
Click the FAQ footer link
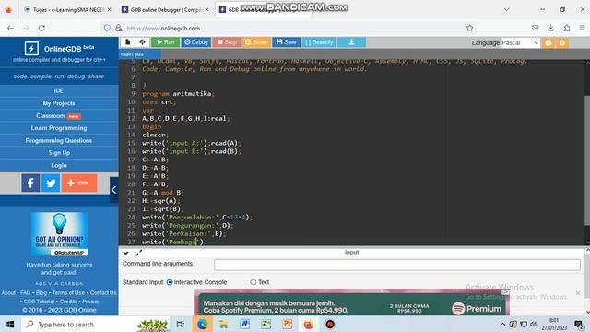(26, 293)
